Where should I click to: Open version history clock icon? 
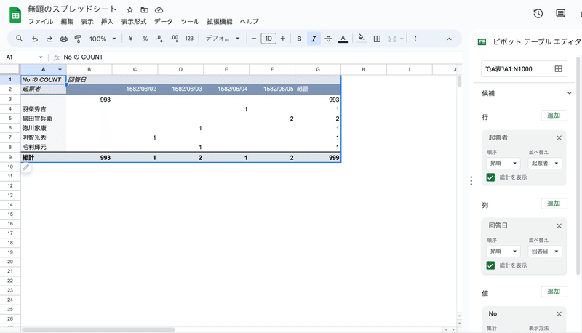pos(538,14)
